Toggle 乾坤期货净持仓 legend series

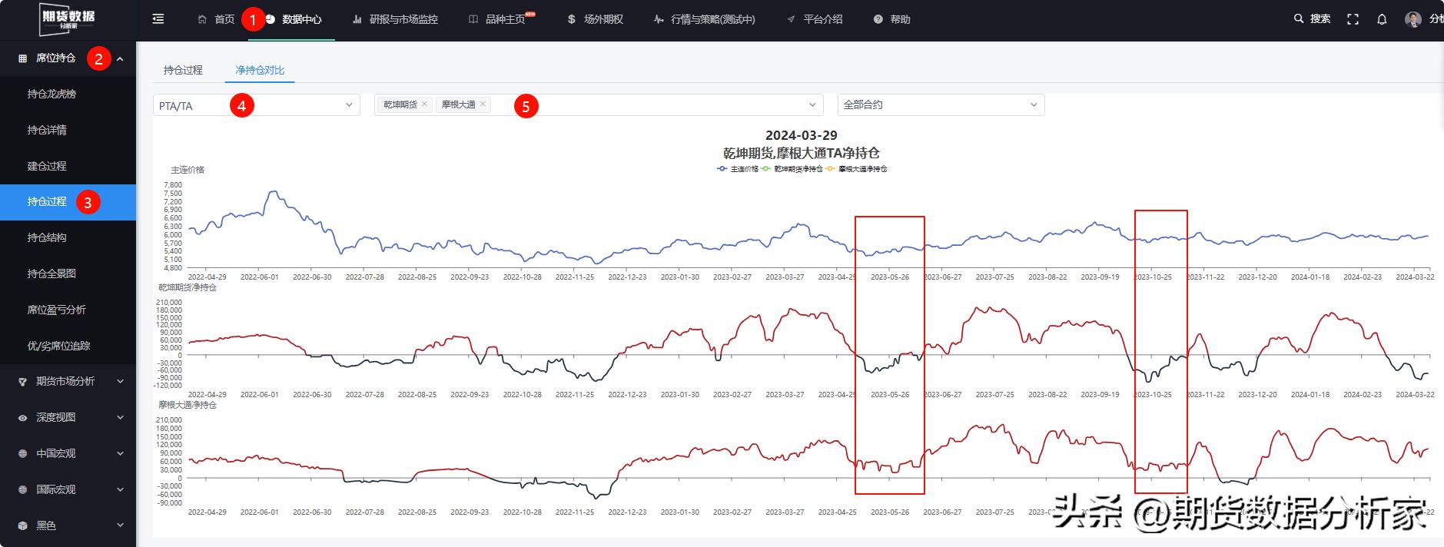point(792,169)
